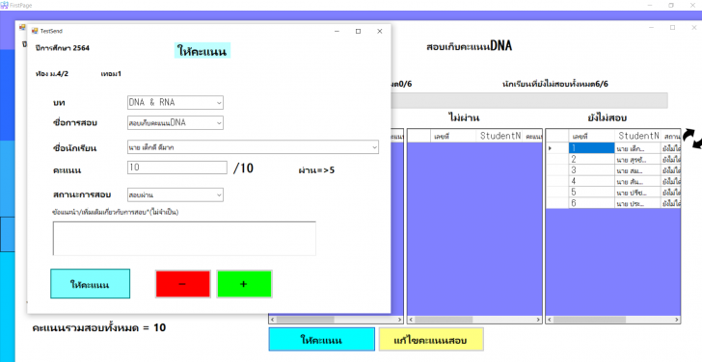Click StudentN column header in ไม่ผ่าน table

(x=499, y=136)
